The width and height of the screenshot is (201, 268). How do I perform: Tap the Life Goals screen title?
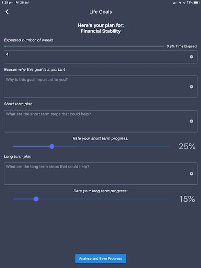[x=100, y=12]
